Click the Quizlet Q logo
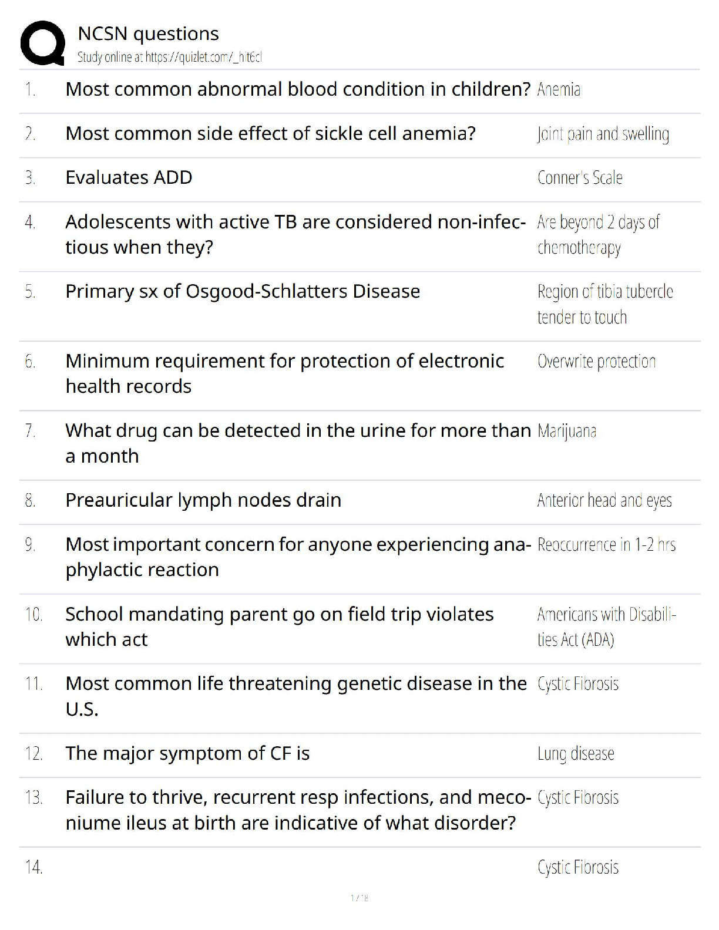719x930 pixels. [x=42, y=43]
